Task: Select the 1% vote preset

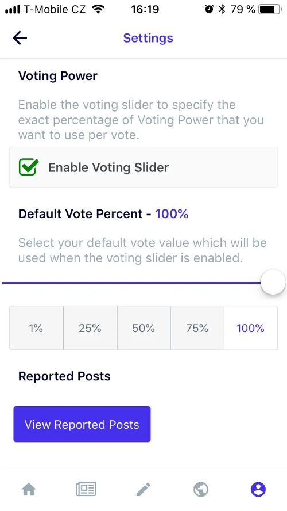Action: coord(36,328)
